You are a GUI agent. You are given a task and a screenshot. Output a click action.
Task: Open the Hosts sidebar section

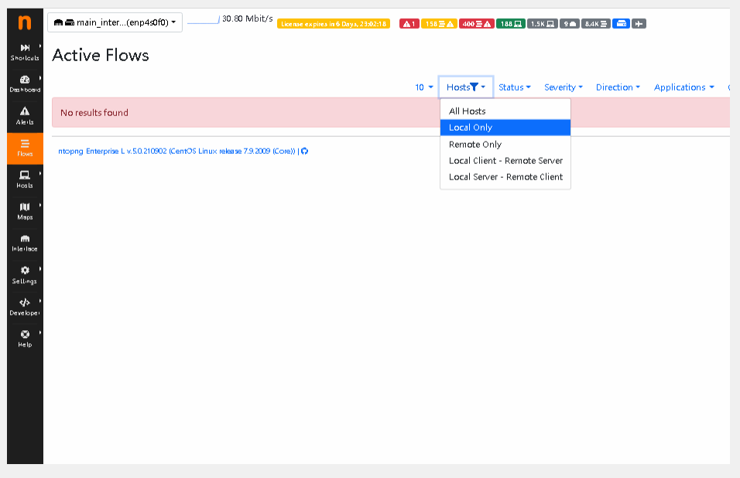click(25, 179)
